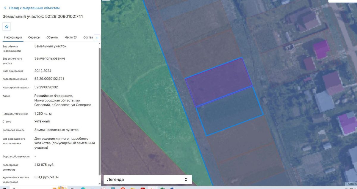Click the status value Учтенный

[42, 121]
